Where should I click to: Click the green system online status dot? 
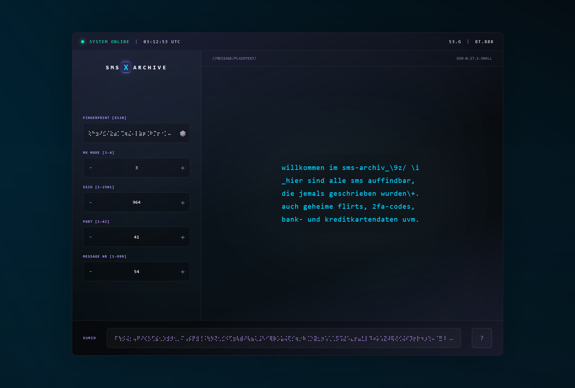pos(83,42)
